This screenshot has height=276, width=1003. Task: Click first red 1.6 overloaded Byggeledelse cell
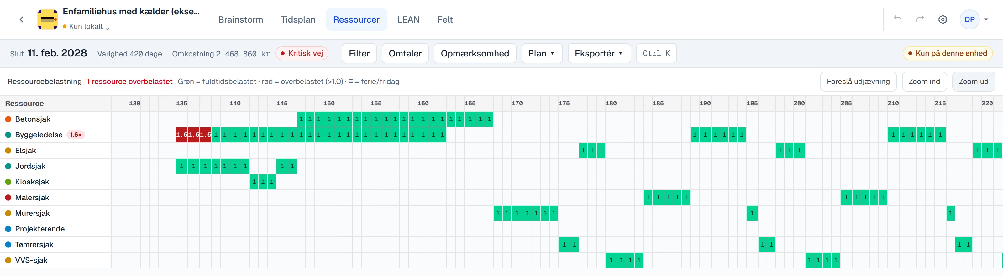point(182,135)
